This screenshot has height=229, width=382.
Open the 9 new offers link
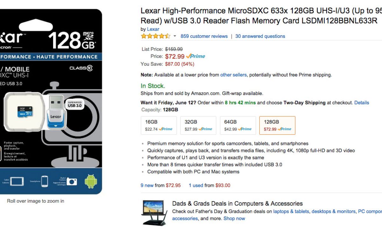point(147,185)
